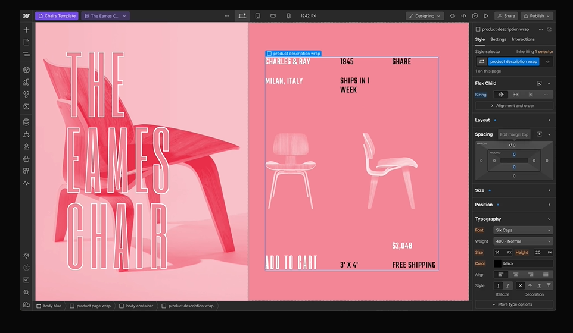
Task: Open the comments icon in top bar
Action: tap(475, 16)
